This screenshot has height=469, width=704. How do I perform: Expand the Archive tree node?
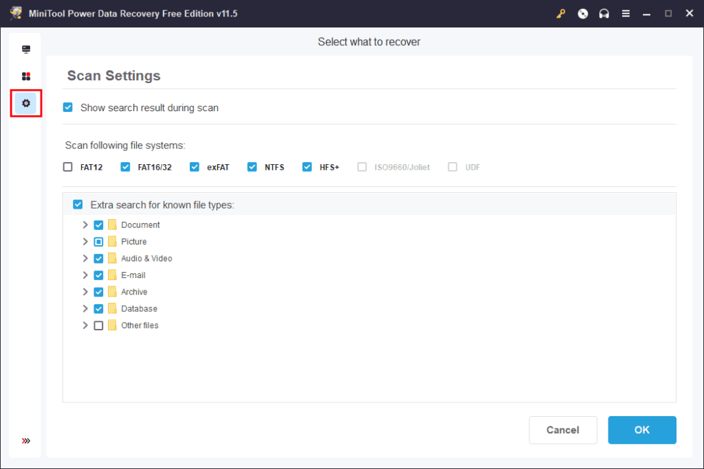tap(85, 292)
